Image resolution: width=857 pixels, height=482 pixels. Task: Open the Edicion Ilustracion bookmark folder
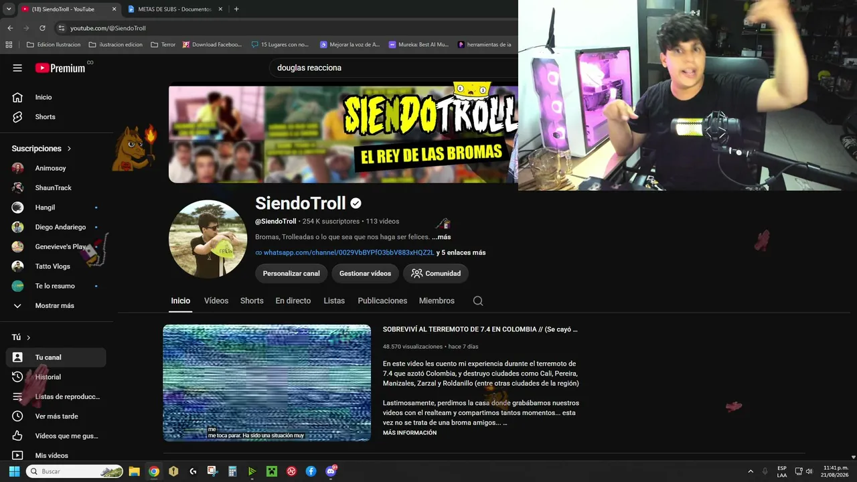pyautogui.click(x=54, y=45)
